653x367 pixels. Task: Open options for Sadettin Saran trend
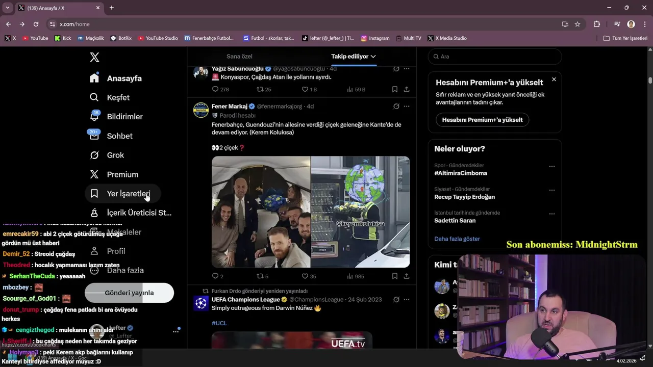coord(551,214)
